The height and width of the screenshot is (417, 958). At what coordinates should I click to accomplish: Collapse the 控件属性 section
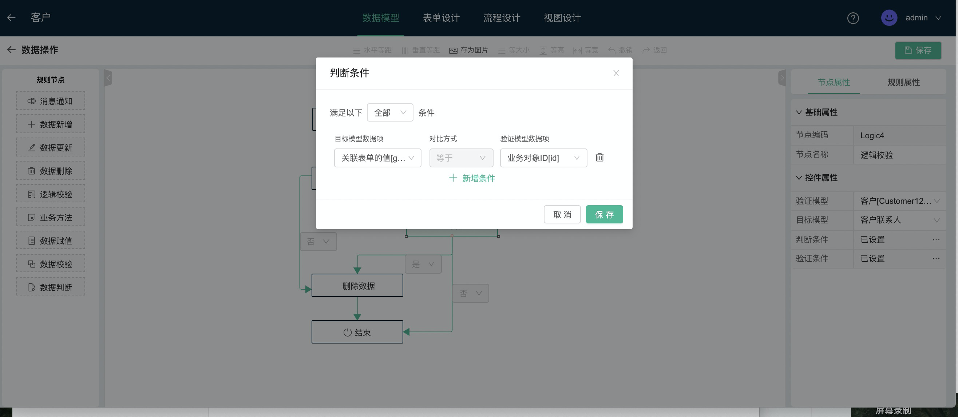coord(799,177)
